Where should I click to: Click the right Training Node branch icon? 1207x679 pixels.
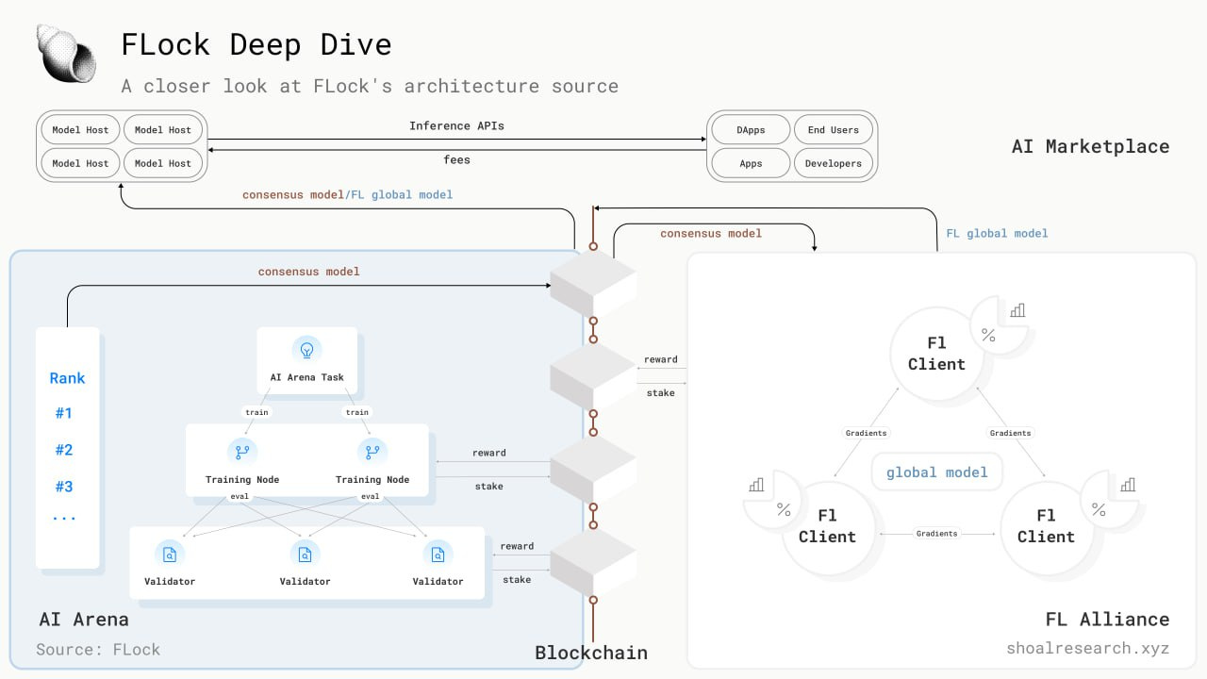pyautogui.click(x=372, y=451)
